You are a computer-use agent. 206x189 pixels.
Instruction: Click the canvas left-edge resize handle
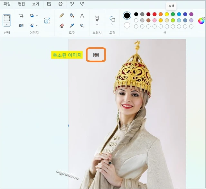pyautogui.click(x=69, y=125)
